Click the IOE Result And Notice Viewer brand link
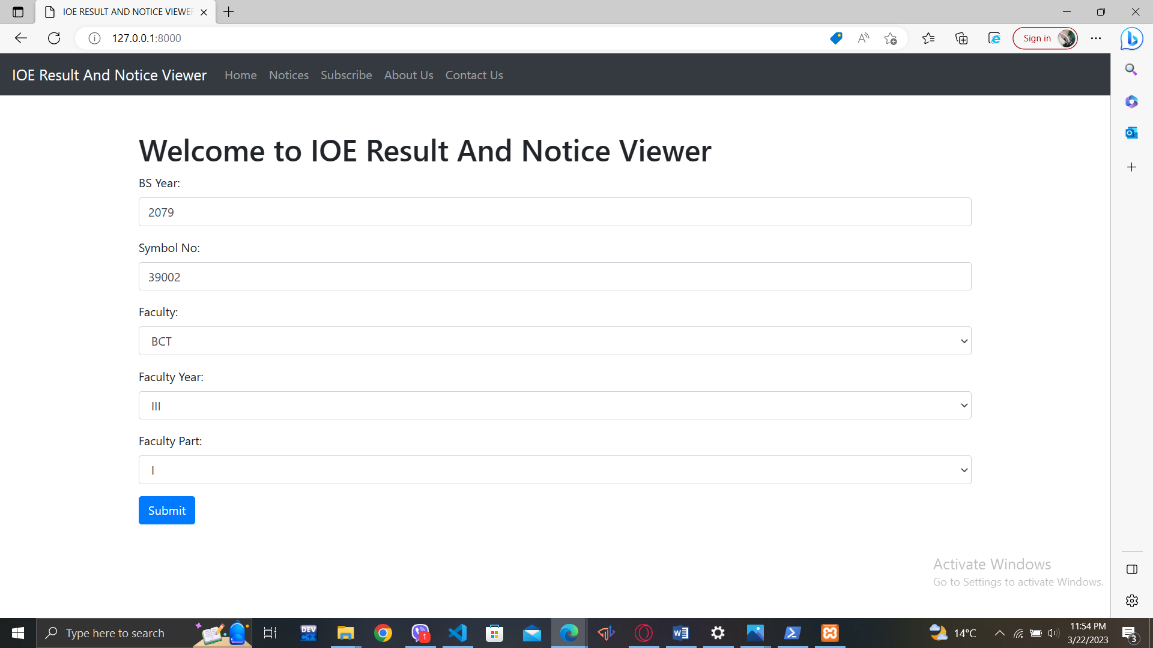The image size is (1153, 648). (x=109, y=75)
